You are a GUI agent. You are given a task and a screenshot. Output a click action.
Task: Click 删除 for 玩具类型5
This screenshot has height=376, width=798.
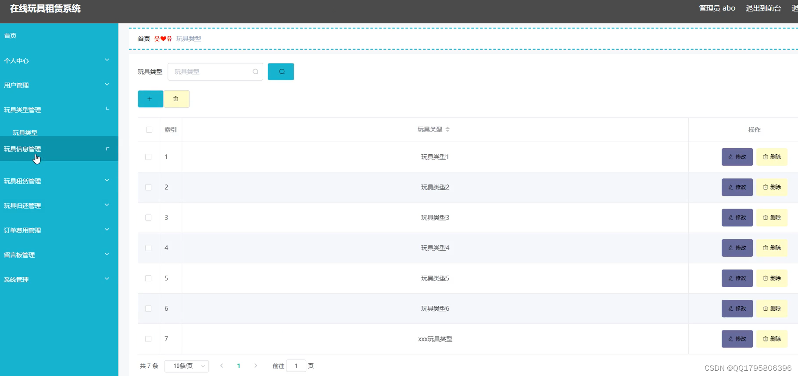(x=772, y=278)
